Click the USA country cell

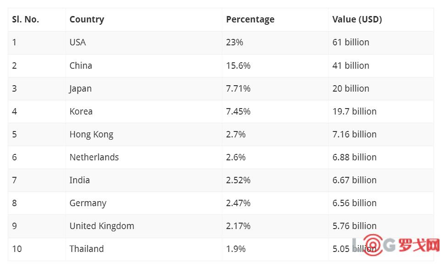pyautogui.click(x=78, y=42)
